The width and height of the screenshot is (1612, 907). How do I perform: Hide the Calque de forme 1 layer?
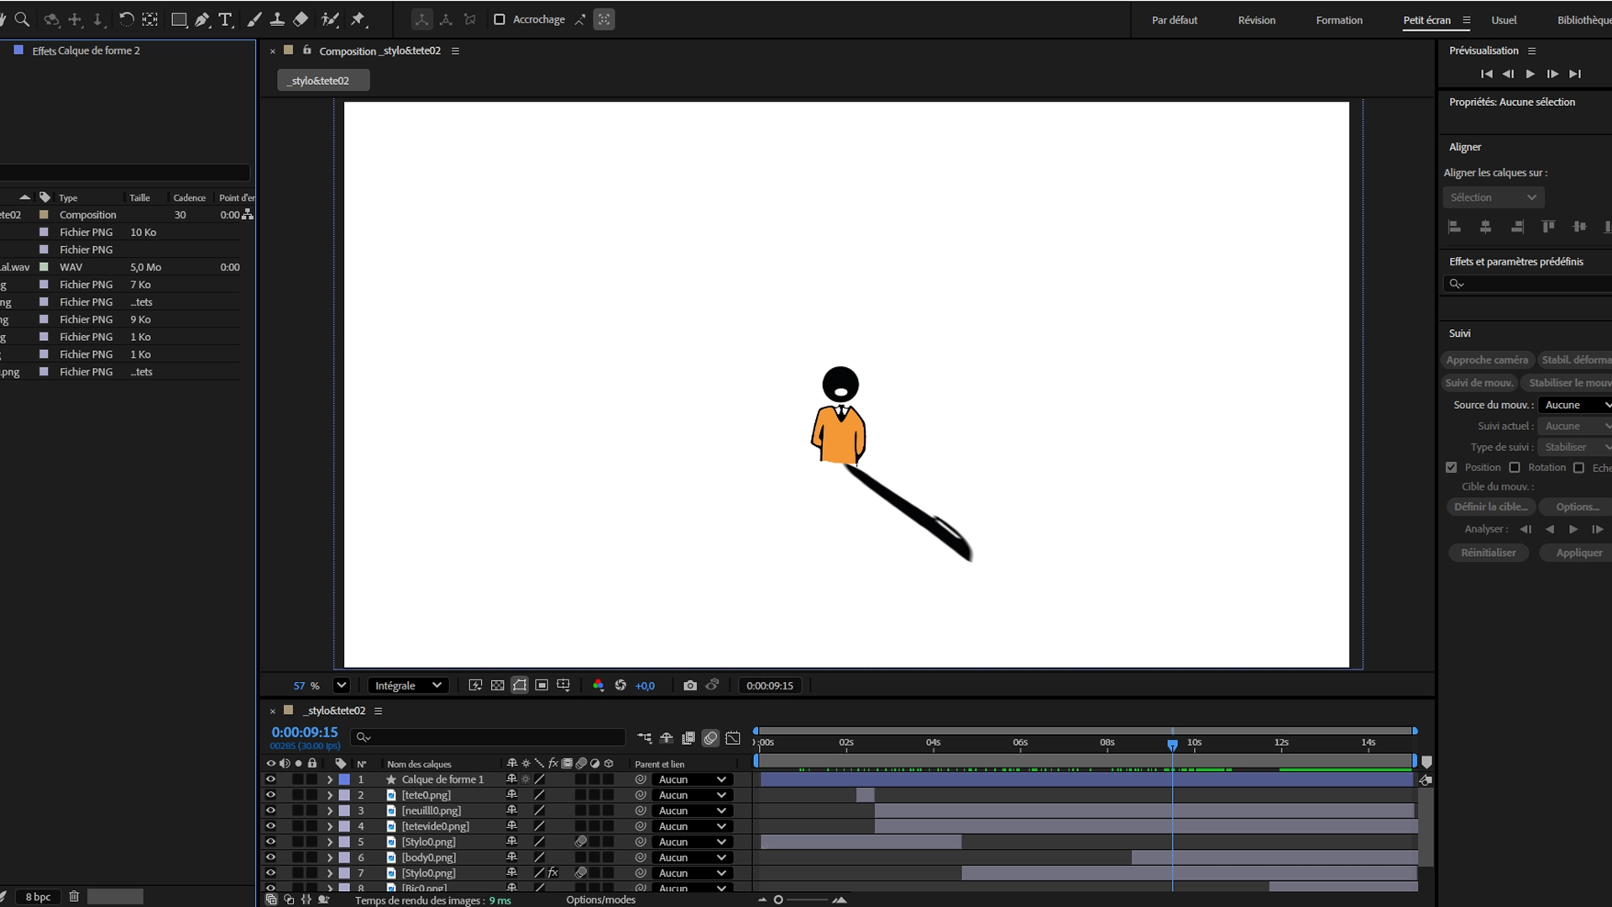270,779
